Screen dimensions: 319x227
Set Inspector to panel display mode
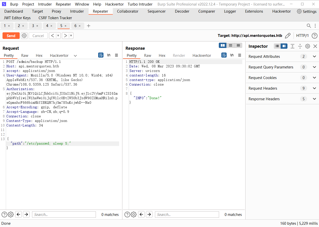click(x=284, y=46)
